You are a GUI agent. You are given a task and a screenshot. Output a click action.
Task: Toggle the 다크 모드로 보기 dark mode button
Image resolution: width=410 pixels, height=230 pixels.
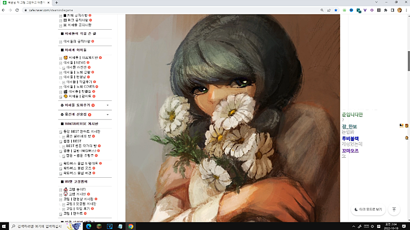click(x=368, y=210)
